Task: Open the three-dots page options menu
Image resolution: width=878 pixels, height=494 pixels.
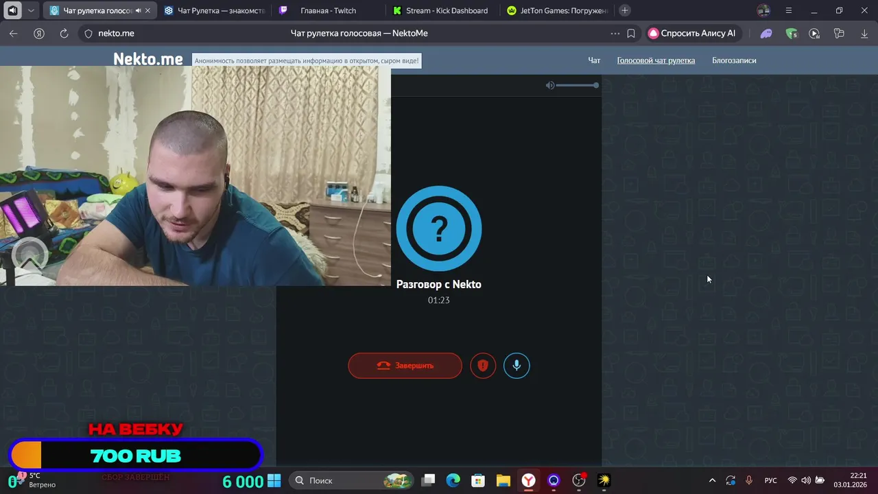Action: pyautogui.click(x=615, y=33)
